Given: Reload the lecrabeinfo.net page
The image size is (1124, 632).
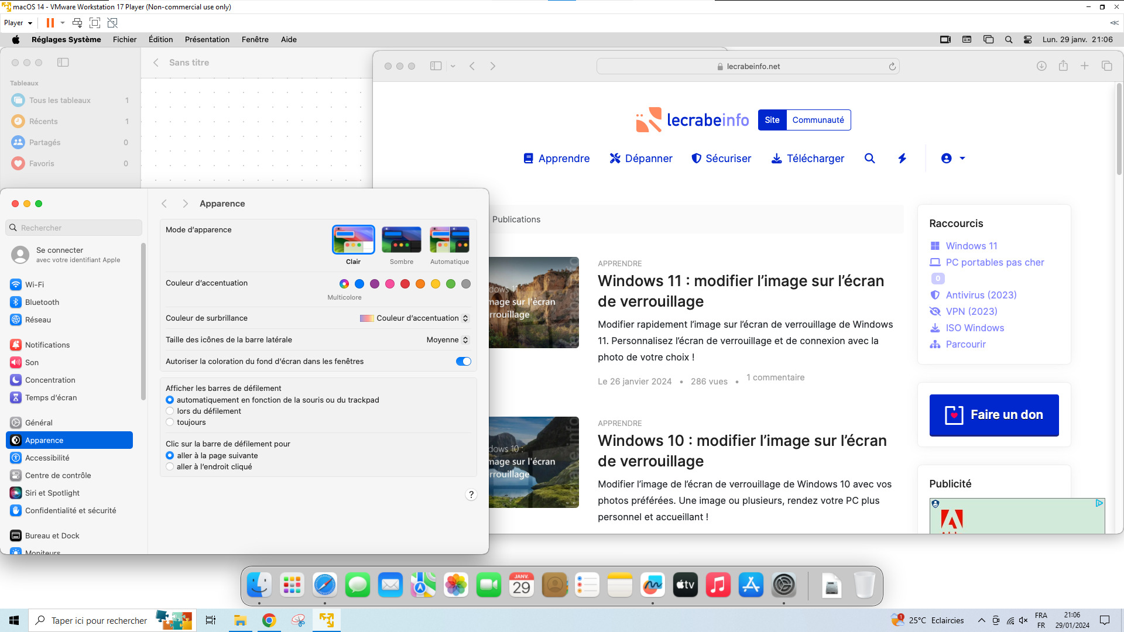Looking at the screenshot, I should [x=892, y=67].
